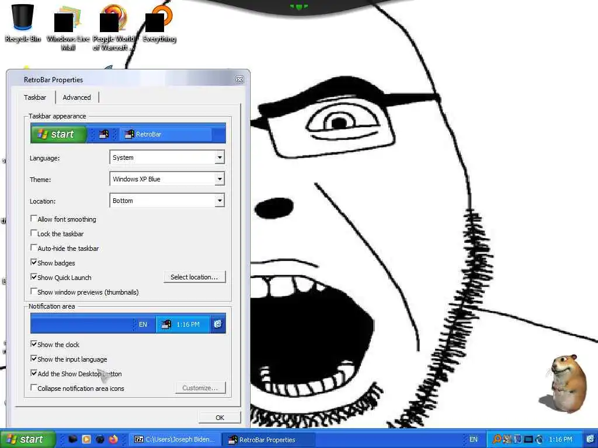Click the 1:16 PM clock in notification preview

[x=188, y=324]
